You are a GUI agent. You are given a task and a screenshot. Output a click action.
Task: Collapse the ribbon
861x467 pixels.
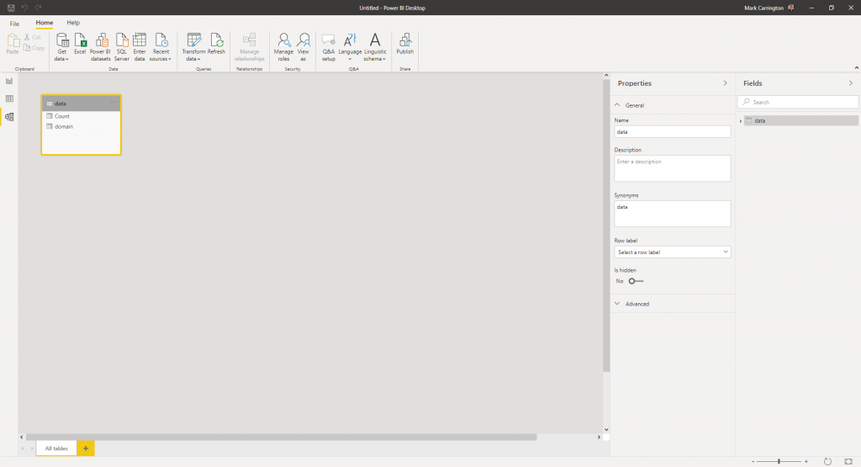[x=856, y=67]
